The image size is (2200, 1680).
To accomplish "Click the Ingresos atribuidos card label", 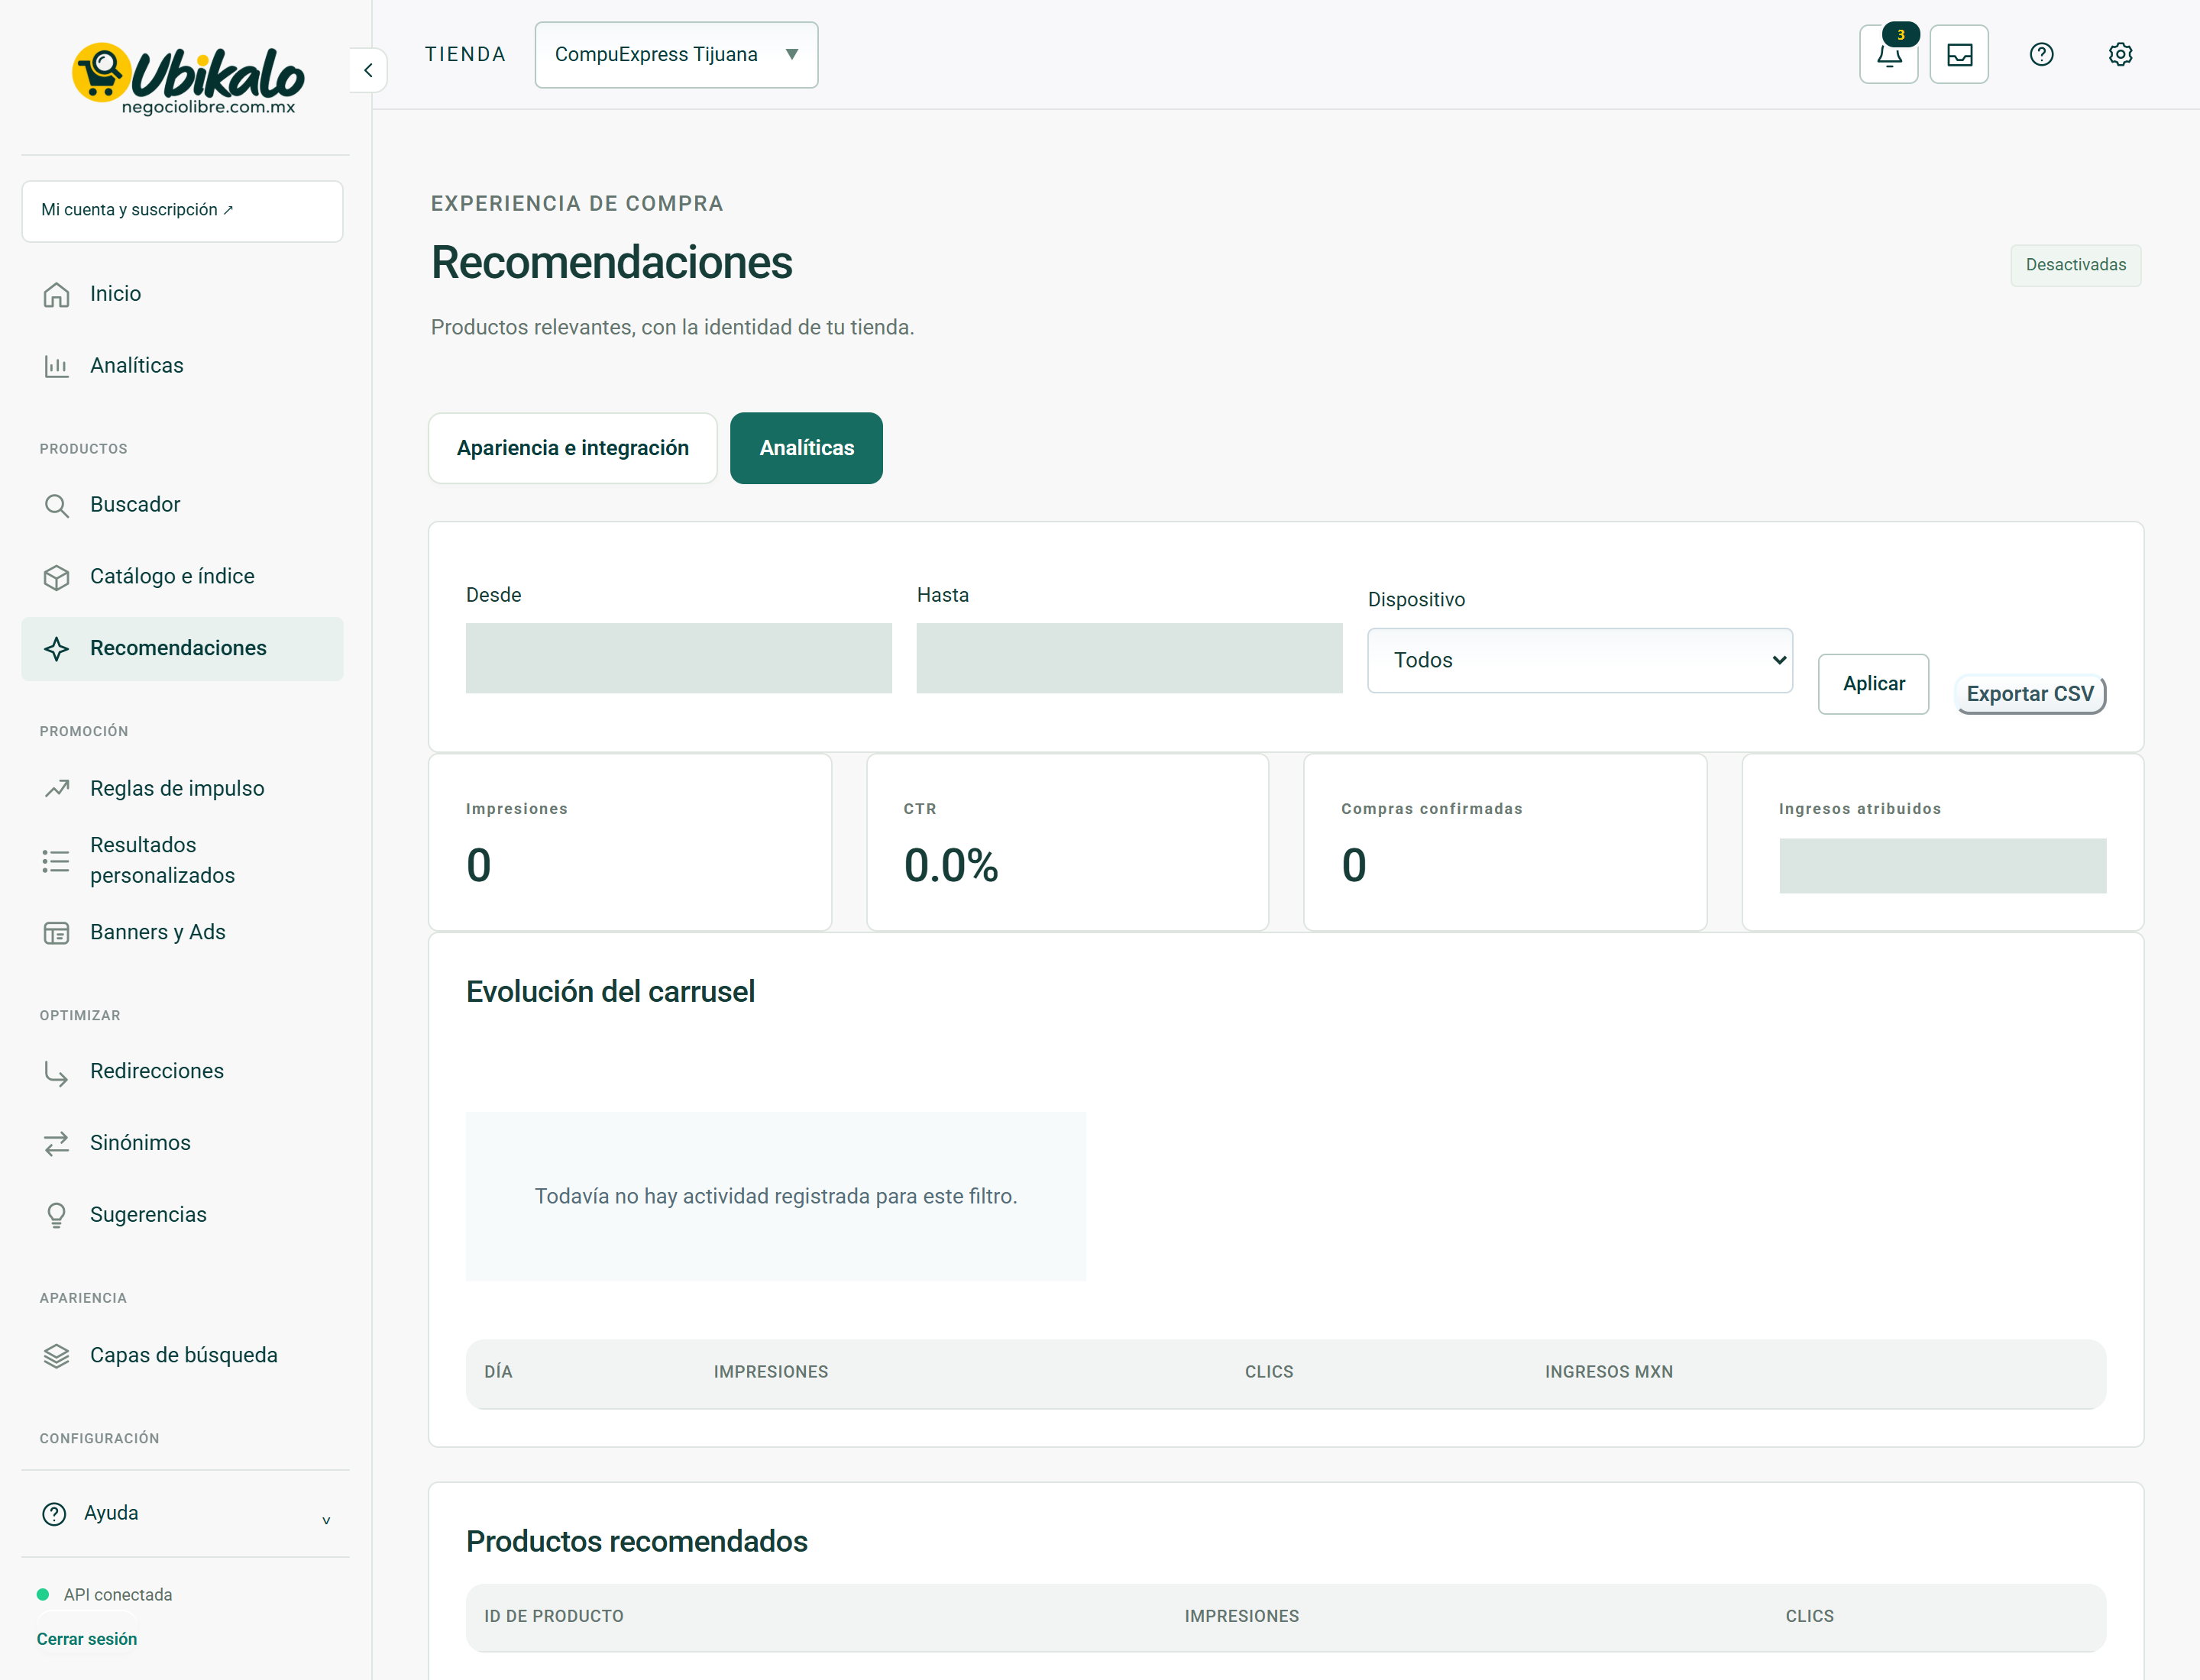I will [x=1860, y=809].
